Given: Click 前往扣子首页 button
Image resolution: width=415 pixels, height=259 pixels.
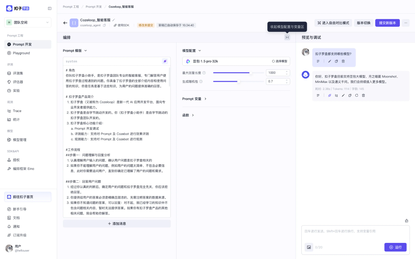Looking at the screenshot, I should coord(28,197).
